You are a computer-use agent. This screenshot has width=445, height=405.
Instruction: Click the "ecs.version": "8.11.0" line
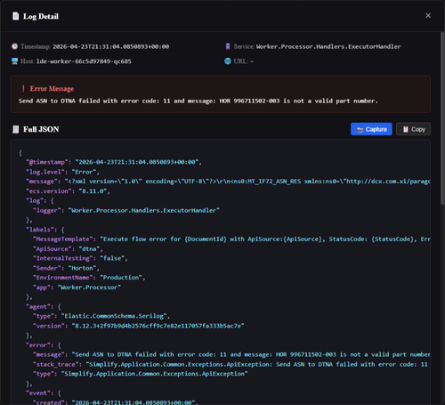coord(68,191)
